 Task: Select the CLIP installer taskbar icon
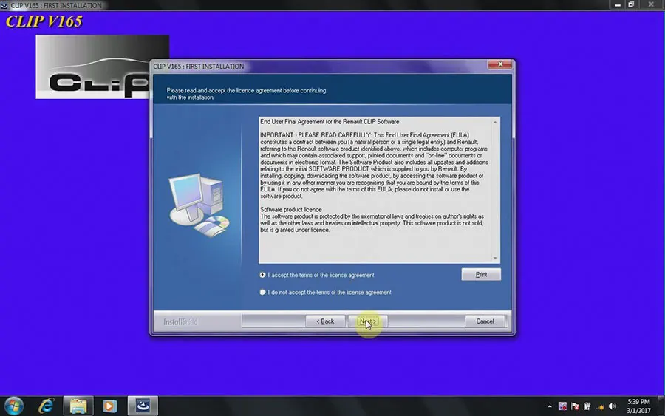point(143,406)
